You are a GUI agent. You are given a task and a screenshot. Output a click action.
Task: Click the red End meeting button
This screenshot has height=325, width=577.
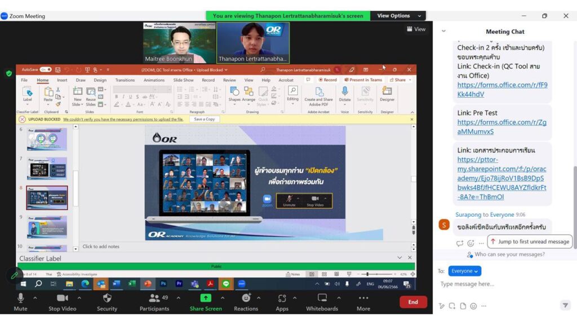413,302
